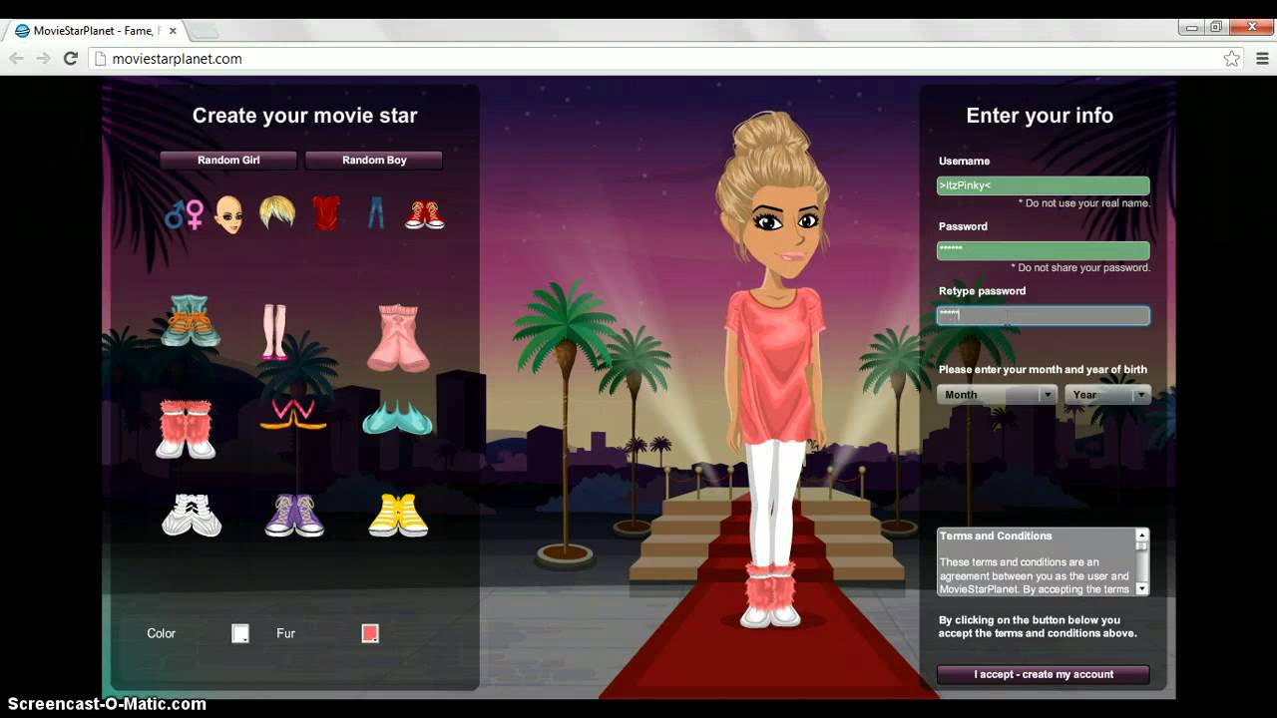Click the blonde avatar on red carpet
Viewport: 1277px width, 718px height.
pos(773,369)
